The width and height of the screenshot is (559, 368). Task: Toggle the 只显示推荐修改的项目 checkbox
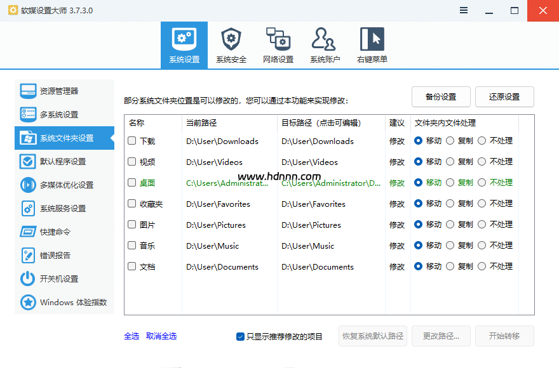point(240,336)
